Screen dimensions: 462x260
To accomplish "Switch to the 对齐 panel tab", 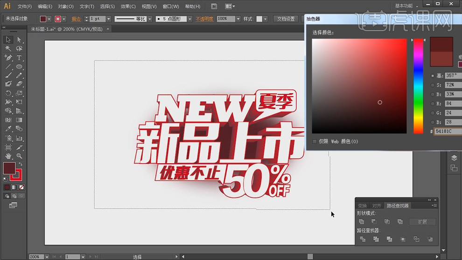I will tap(377, 206).
